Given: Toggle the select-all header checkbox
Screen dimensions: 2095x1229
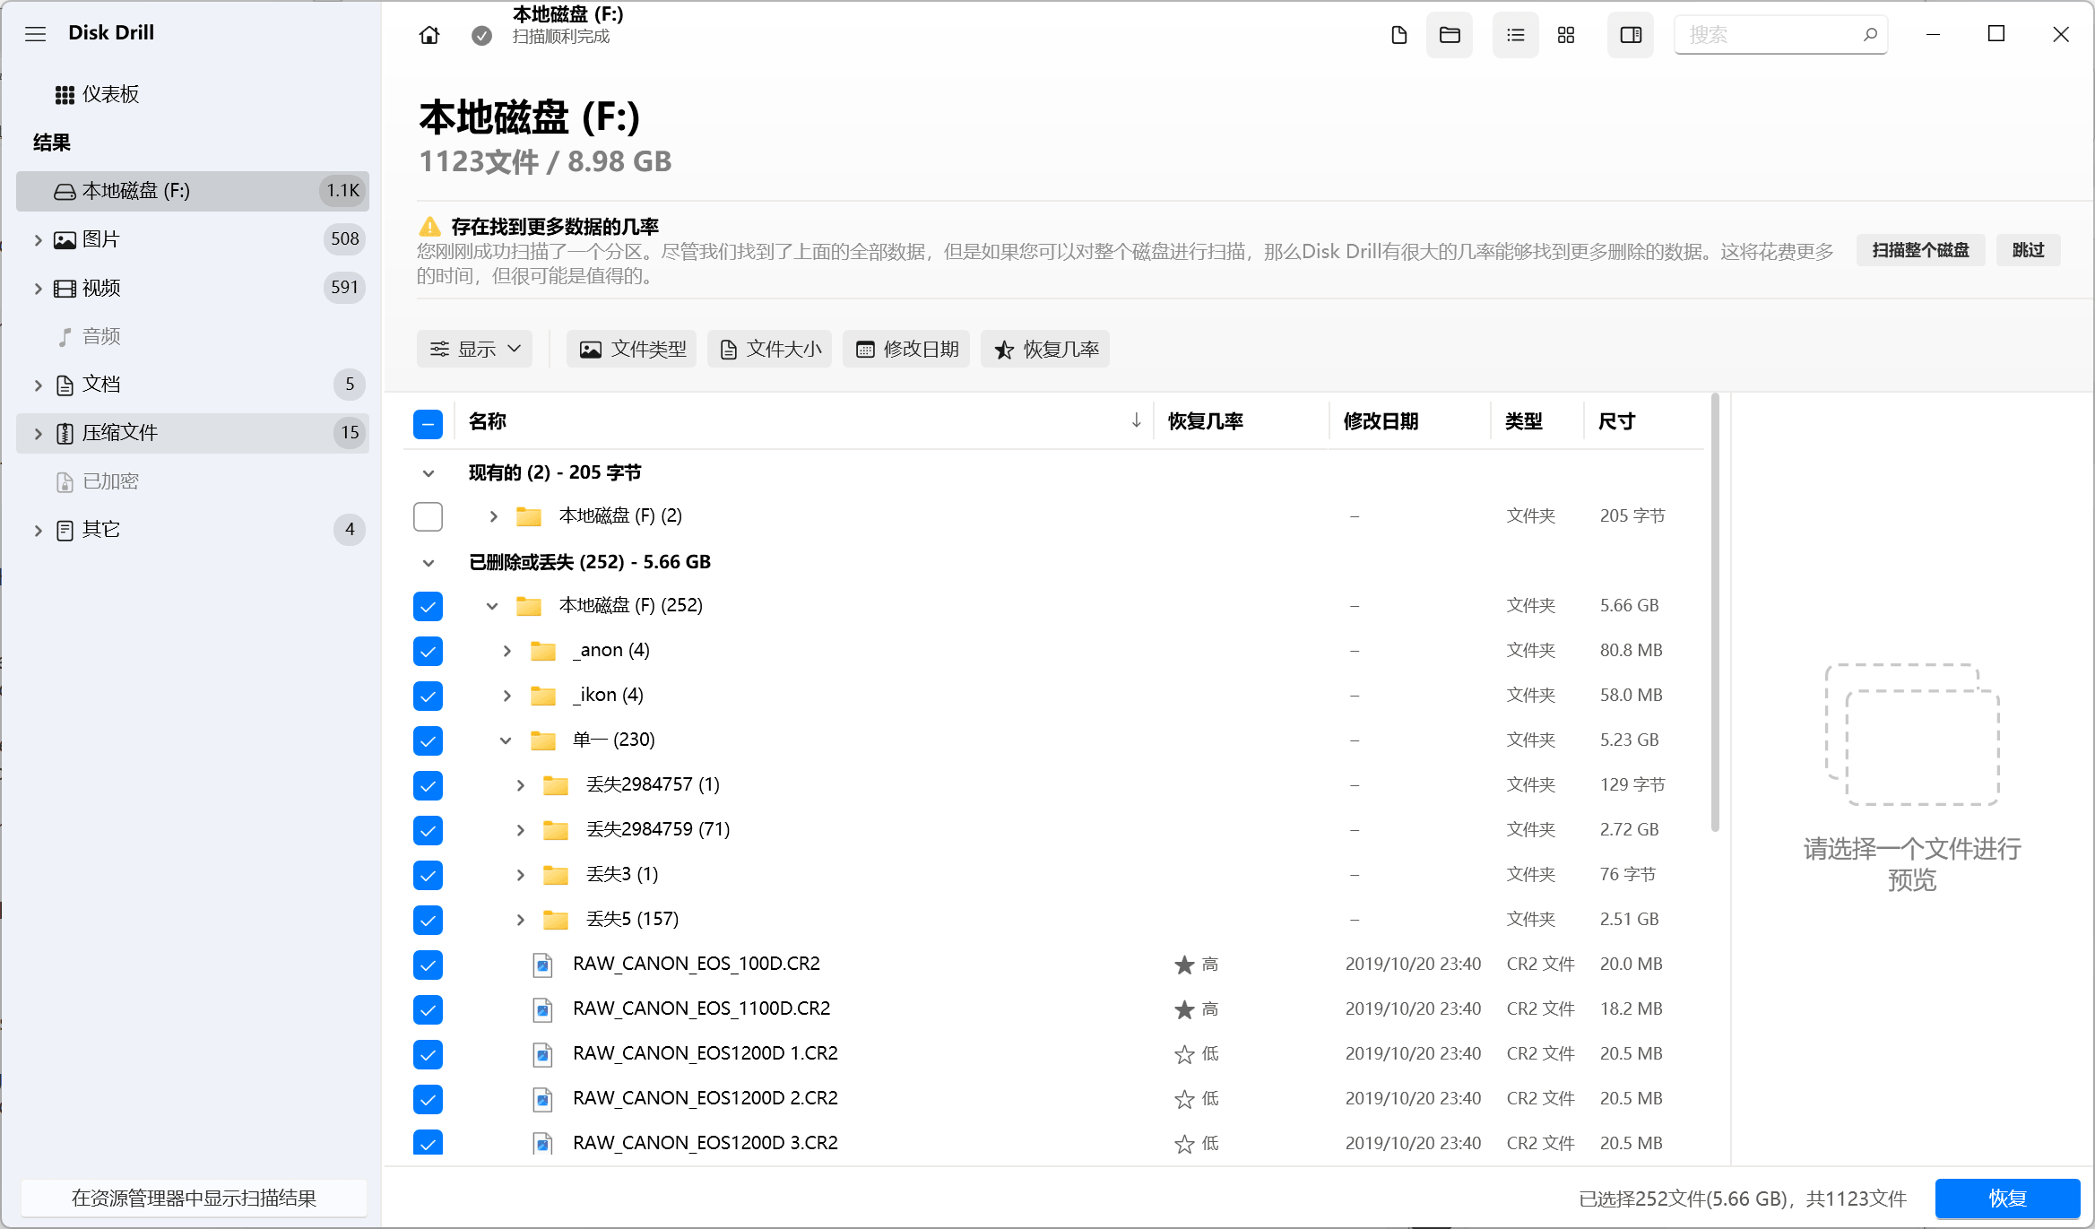Looking at the screenshot, I should [429, 423].
